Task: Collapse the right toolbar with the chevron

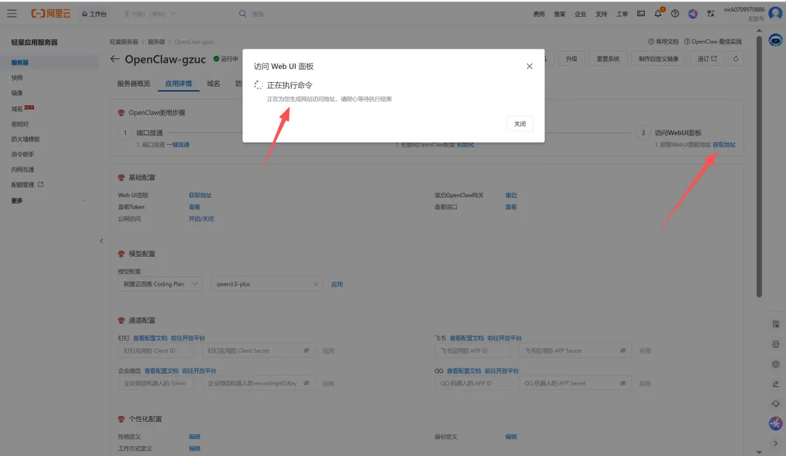Action: tap(776, 444)
